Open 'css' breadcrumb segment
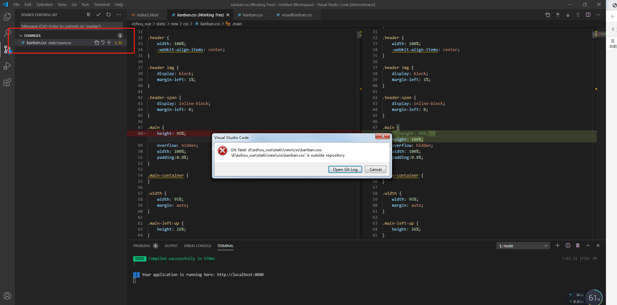Screen dimensions: 617x305 186,24
